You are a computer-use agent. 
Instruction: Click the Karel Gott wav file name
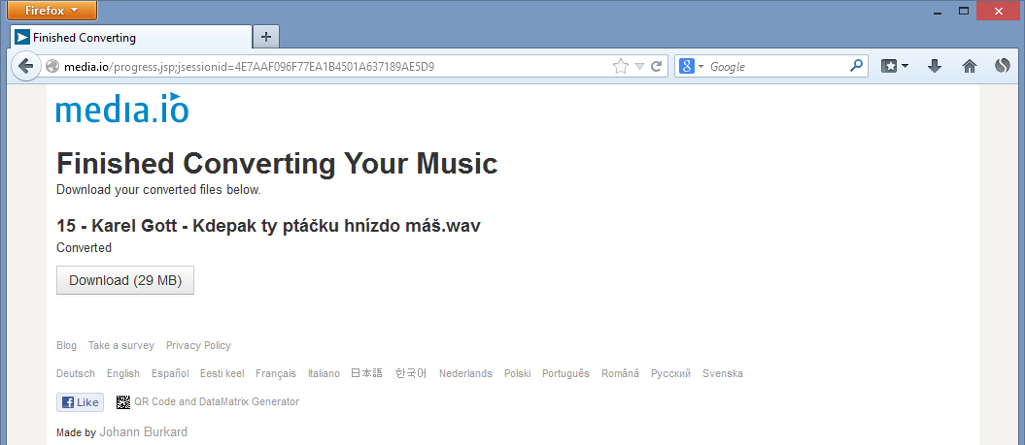[x=269, y=227]
